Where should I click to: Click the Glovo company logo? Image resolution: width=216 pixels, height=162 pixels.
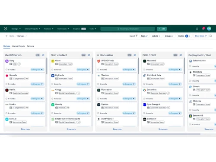pos(53,61)
